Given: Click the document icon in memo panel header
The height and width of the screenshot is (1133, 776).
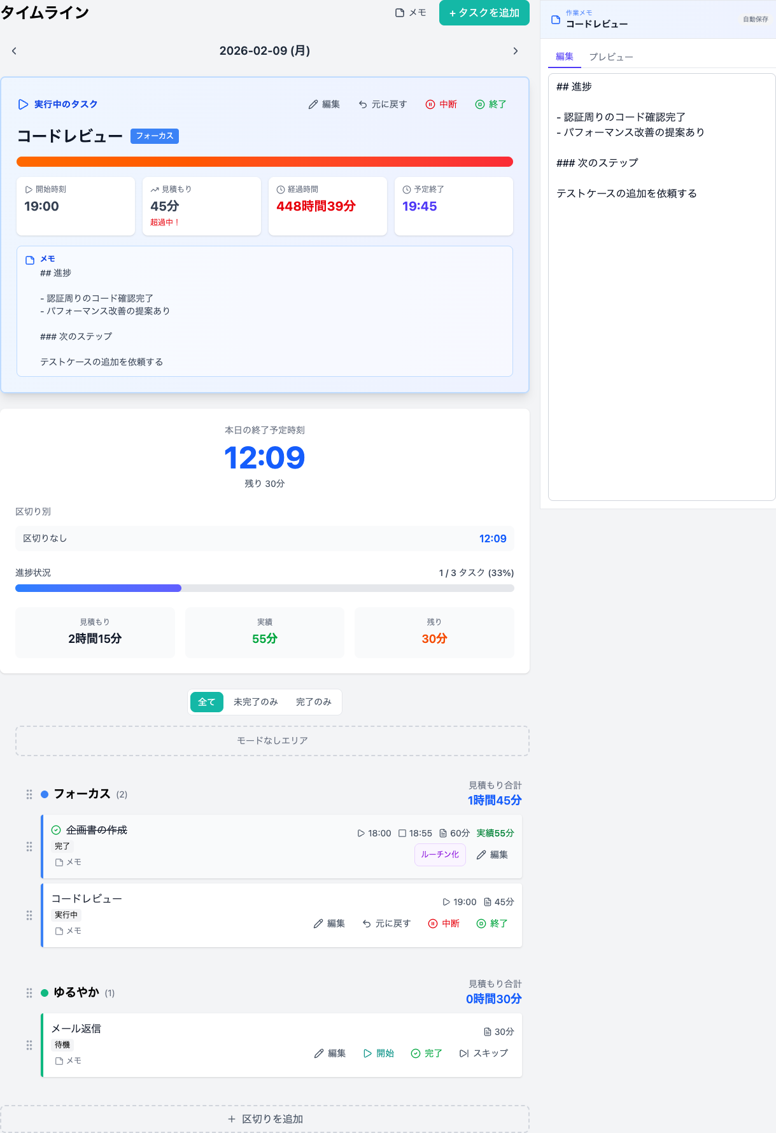Looking at the screenshot, I should coord(556,20).
